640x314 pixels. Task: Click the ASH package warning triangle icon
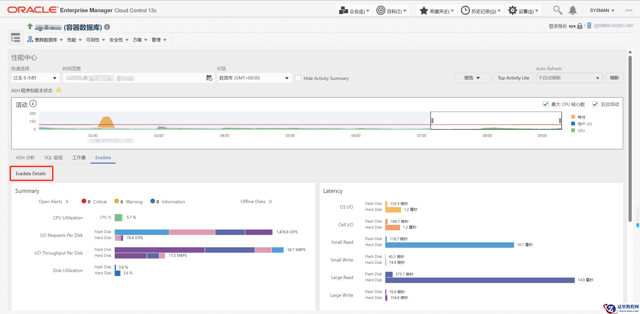[x=59, y=90]
